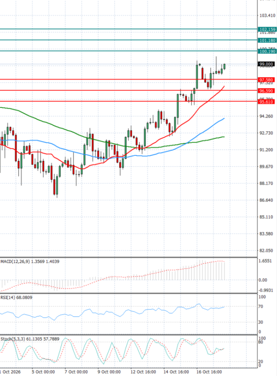Image resolution: width=277 pixels, height=376 pixels.
Task: Select the RSI(14) indicator label
Action: pyautogui.click(x=8, y=298)
